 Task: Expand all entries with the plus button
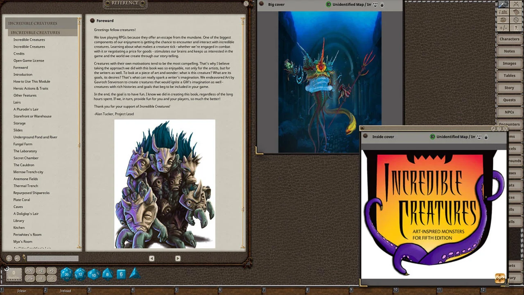tap(9, 258)
